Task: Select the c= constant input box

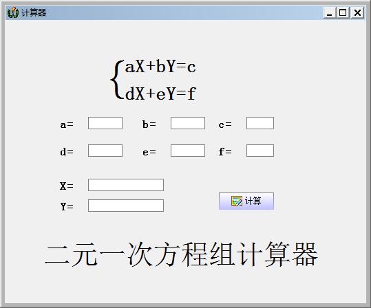Action: 260,123
